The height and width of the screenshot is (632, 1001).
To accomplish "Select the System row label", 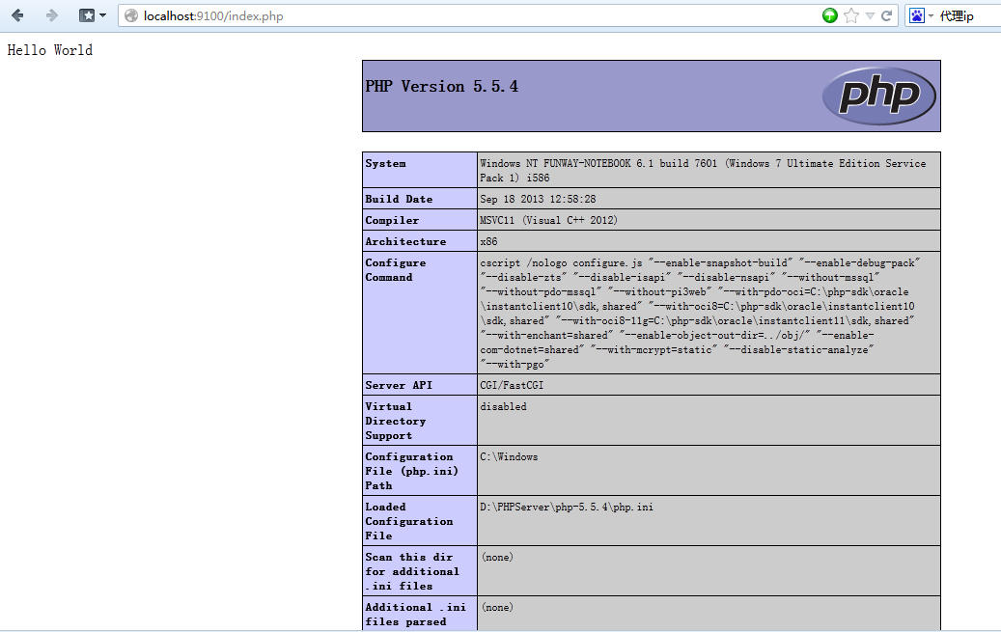I will pyautogui.click(x=386, y=164).
